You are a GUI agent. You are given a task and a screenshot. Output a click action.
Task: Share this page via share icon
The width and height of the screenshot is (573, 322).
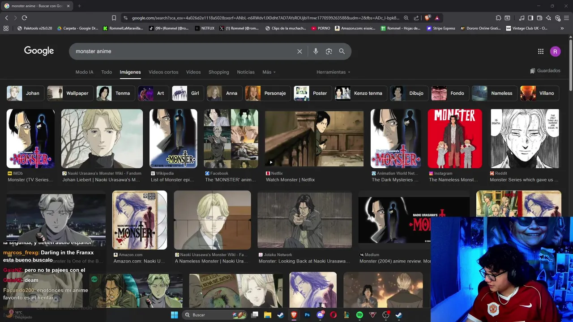[416, 18]
